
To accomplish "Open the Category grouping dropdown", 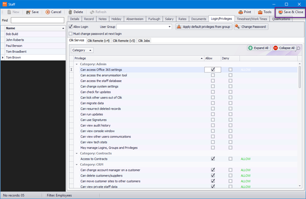I will [x=82, y=50].
